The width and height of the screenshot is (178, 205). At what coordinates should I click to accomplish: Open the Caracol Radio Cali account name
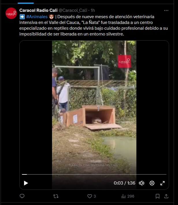tap(38, 10)
